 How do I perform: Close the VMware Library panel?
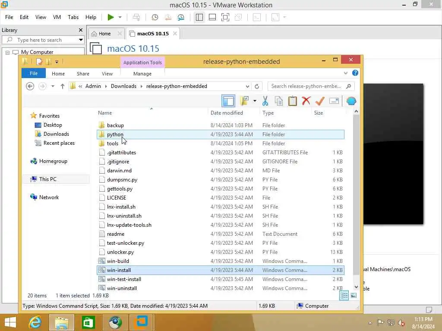(x=81, y=30)
